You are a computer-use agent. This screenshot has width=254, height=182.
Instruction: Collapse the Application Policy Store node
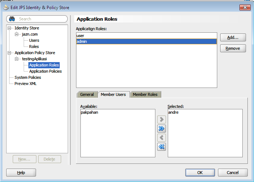[x=9, y=53]
